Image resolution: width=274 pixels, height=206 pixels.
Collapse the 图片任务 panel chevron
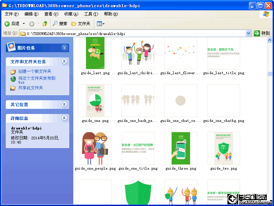click(x=65, y=48)
